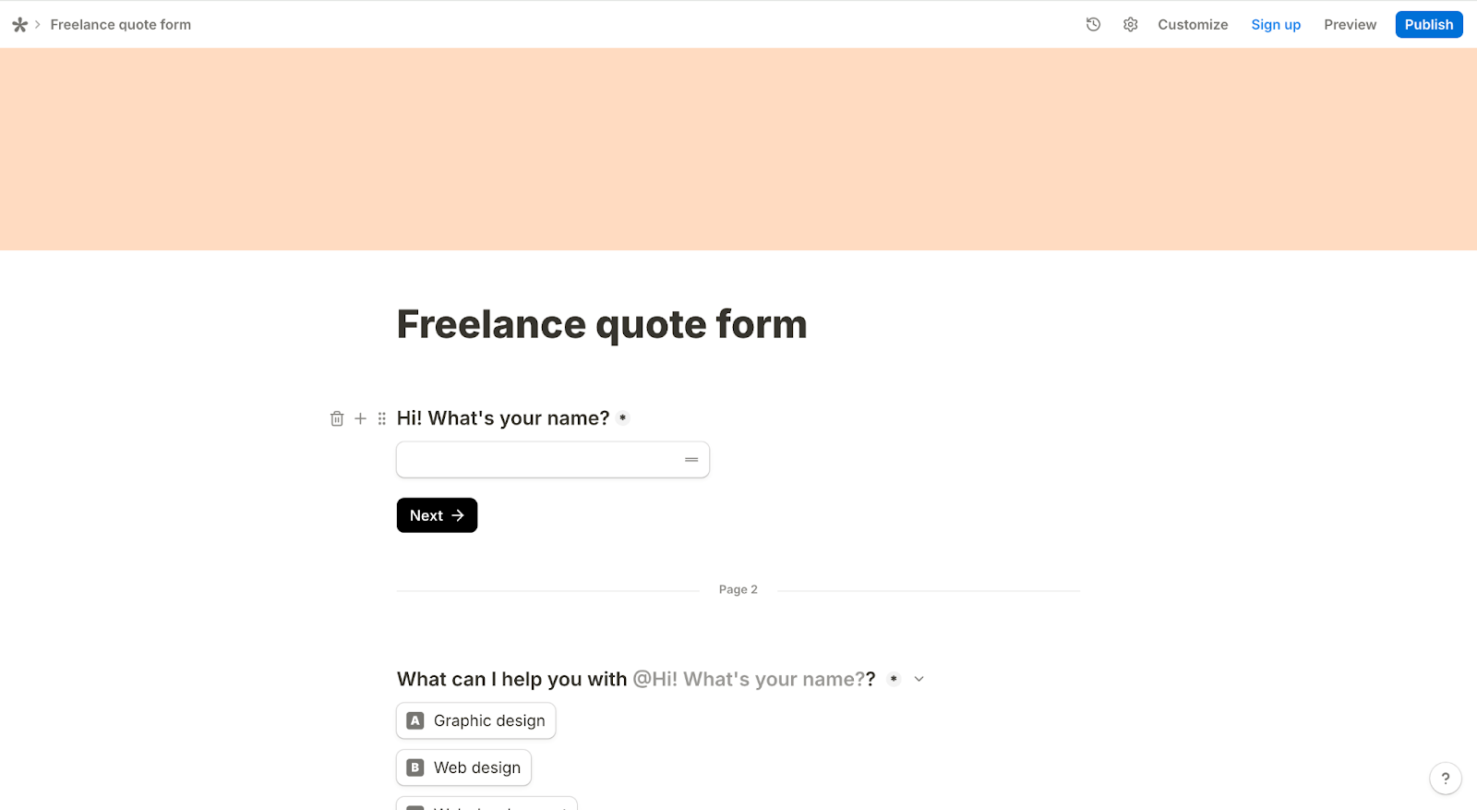Open form Preview
Viewport: 1477px width, 810px height.
click(x=1349, y=24)
